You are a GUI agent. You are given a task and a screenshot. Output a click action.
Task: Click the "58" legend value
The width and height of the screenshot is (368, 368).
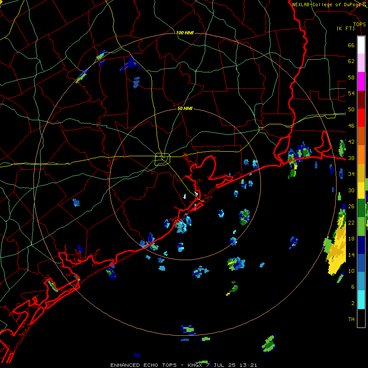coord(351,77)
